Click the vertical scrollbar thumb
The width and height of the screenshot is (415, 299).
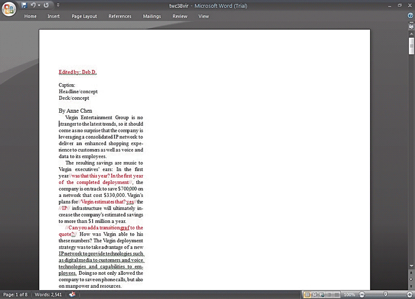point(411,46)
